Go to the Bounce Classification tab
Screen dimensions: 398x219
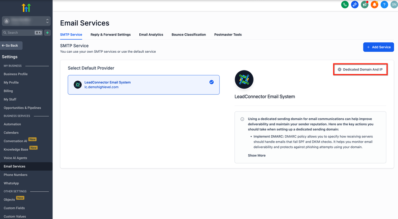click(x=189, y=35)
